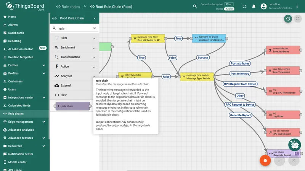Expand the Entities menu chevron
The image size is (305, 171).
(43, 65)
